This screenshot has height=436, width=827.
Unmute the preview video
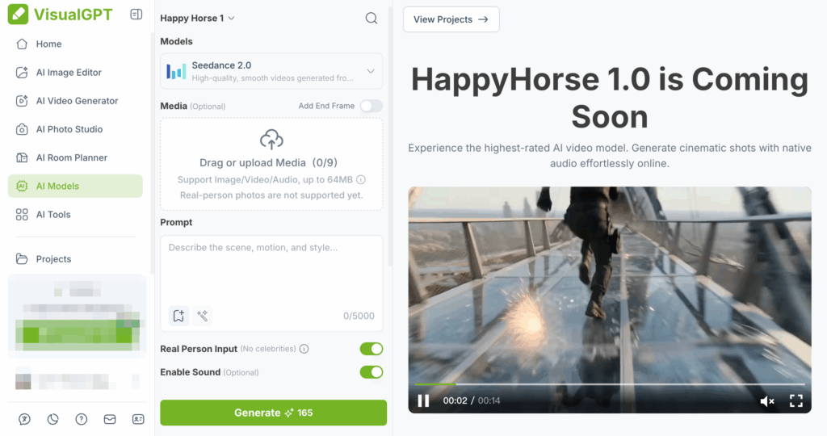767,401
